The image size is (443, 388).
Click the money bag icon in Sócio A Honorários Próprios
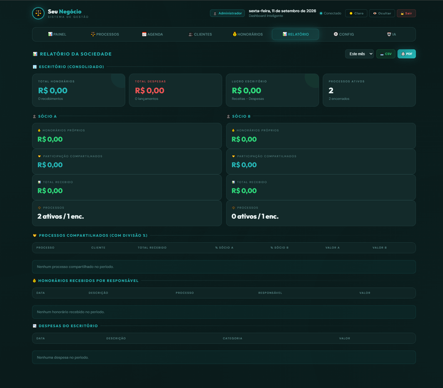click(39, 130)
